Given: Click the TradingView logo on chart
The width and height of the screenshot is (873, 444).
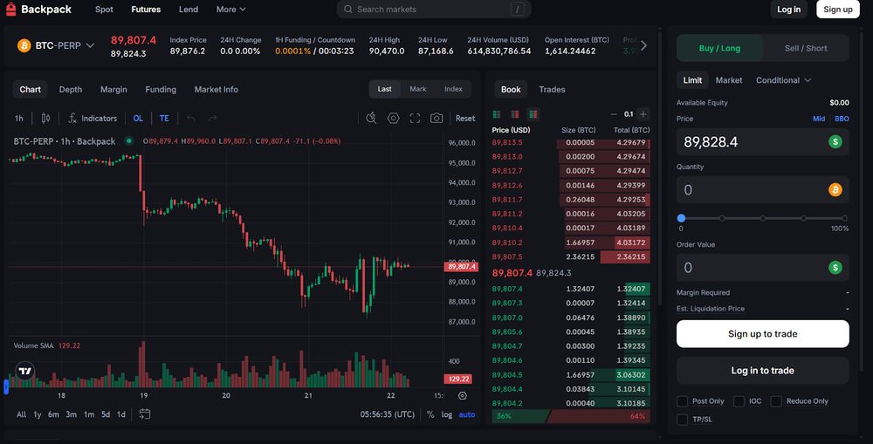Looking at the screenshot, I should (x=25, y=371).
